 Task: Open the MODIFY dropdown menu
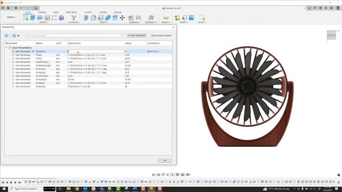pos(104,22)
